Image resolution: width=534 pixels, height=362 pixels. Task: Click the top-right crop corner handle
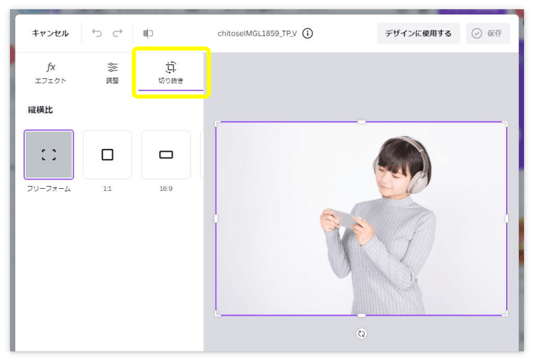(505, 123)
